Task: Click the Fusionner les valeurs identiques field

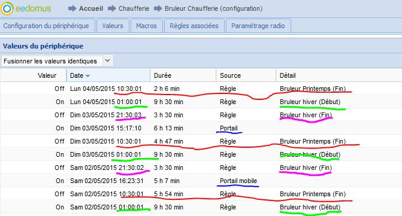Action: click(x=52, y=61)
